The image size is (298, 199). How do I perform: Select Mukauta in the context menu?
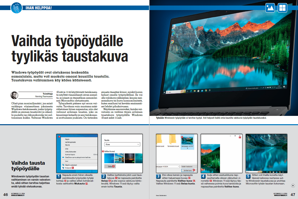click(68, 168)
